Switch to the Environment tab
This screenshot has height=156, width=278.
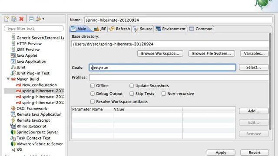tap(171, 29)
